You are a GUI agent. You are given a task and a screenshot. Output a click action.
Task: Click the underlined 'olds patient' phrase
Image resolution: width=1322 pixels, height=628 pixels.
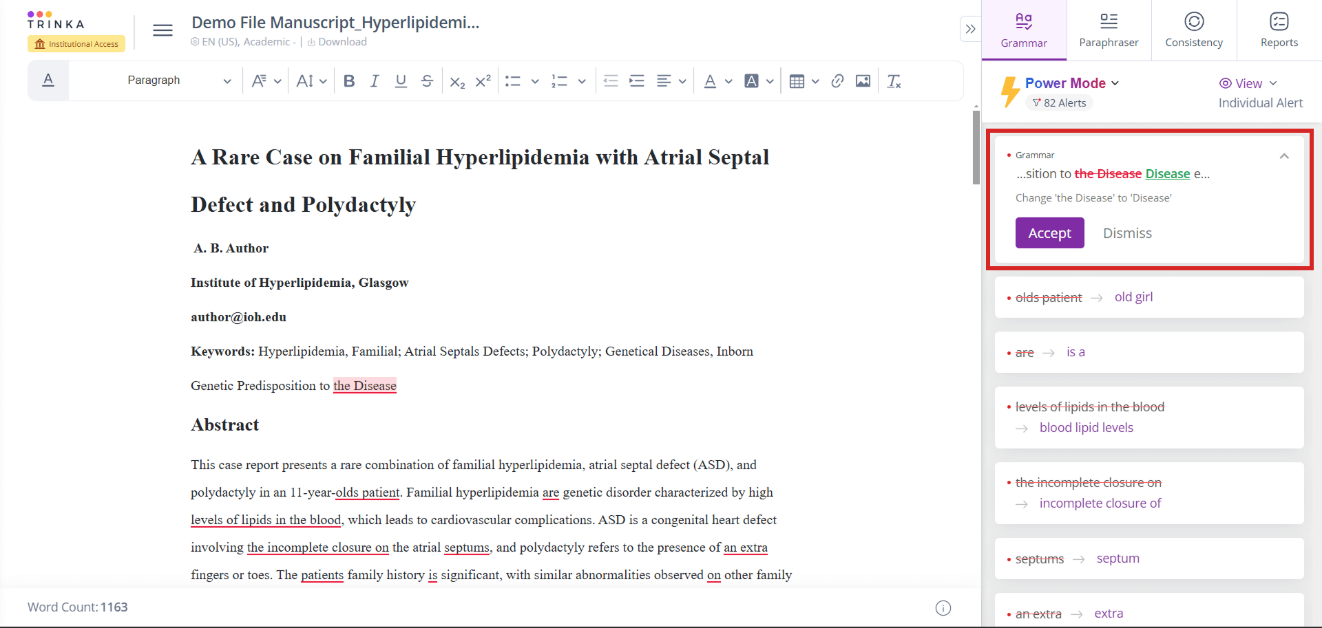tap(368, 492)
